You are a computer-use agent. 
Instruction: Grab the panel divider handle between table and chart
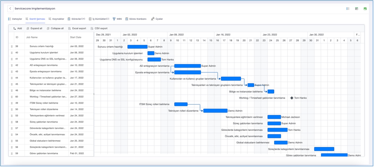point(94,94)
